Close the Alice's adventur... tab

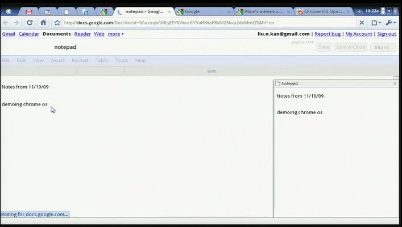pos(288,12)
